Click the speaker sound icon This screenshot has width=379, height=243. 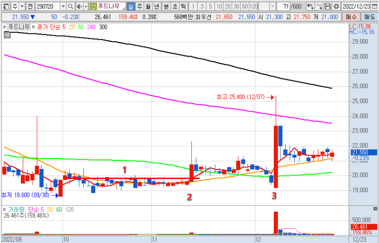pos(79,6)
